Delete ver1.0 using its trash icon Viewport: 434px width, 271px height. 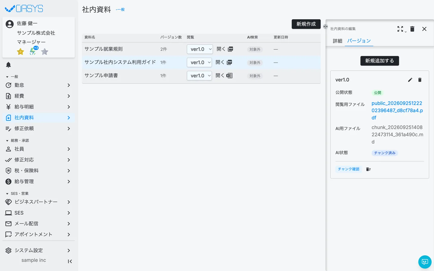(x=420, y=80)
